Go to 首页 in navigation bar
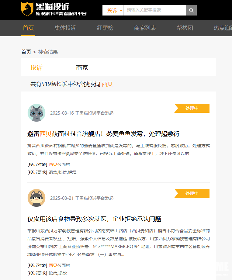Screen dimensions: 232x280 click(x=28, y=28)
